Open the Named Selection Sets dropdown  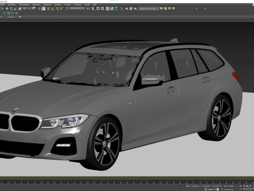pos(77,8)
